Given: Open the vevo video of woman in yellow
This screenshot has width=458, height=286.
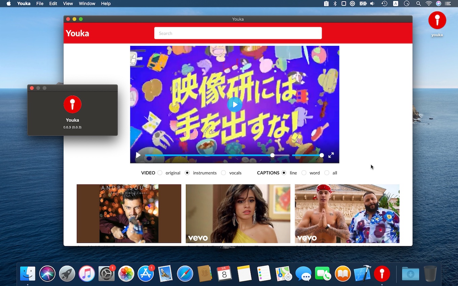Looking at the screenshot, I should click(x=238, y=214).
